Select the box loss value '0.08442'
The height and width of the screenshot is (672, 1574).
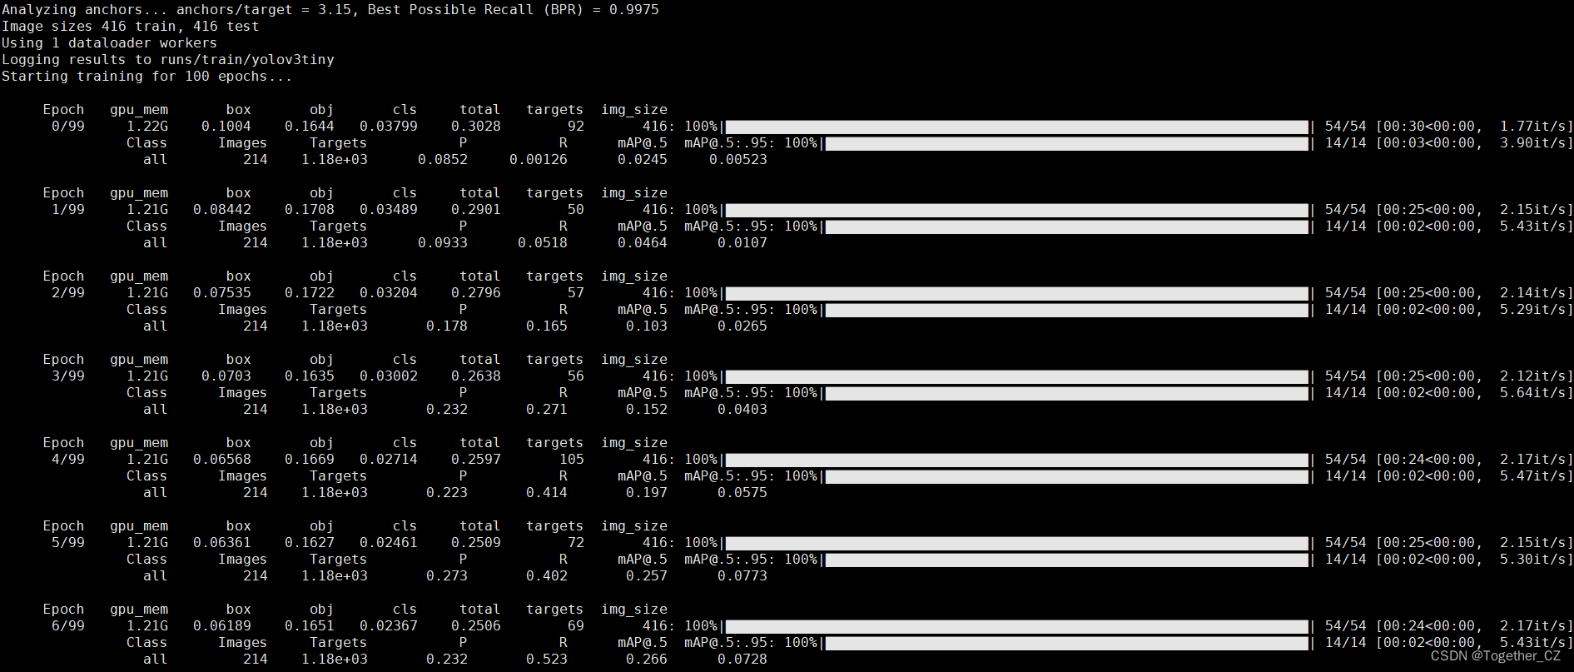(222, 210)
